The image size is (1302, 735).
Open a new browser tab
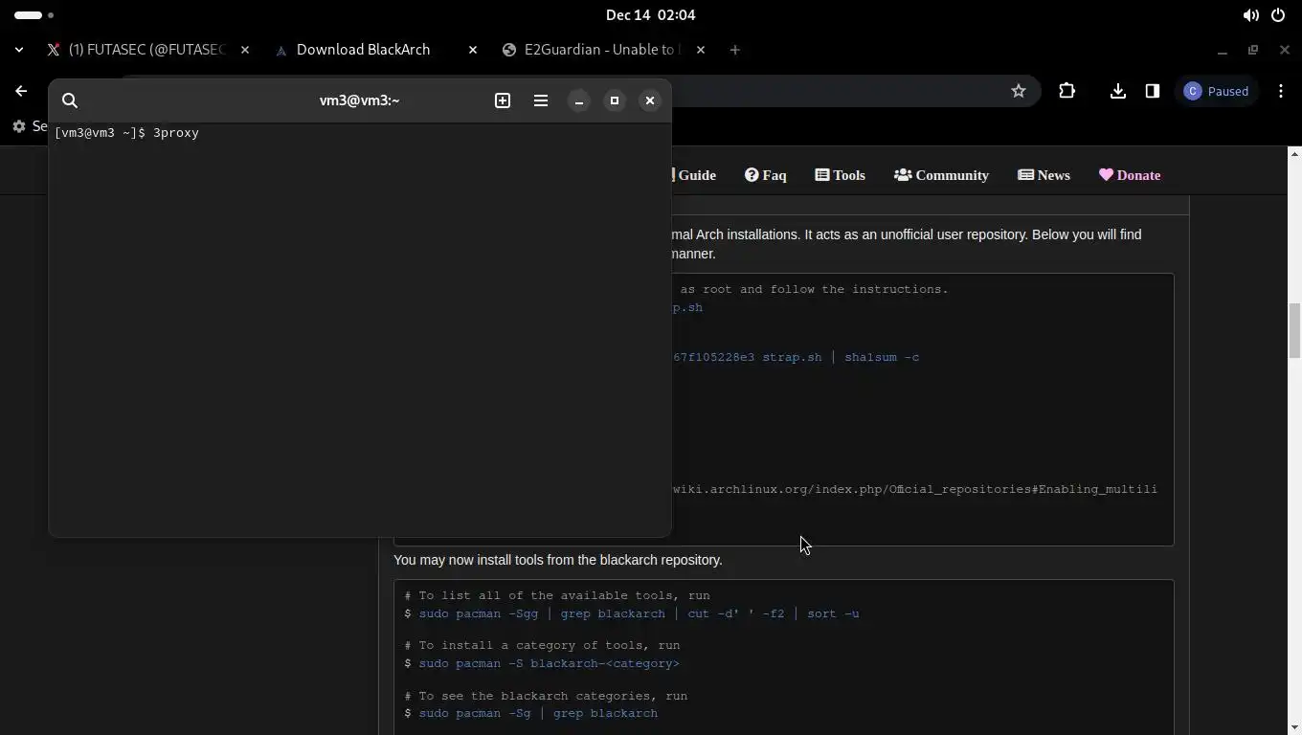735,50
